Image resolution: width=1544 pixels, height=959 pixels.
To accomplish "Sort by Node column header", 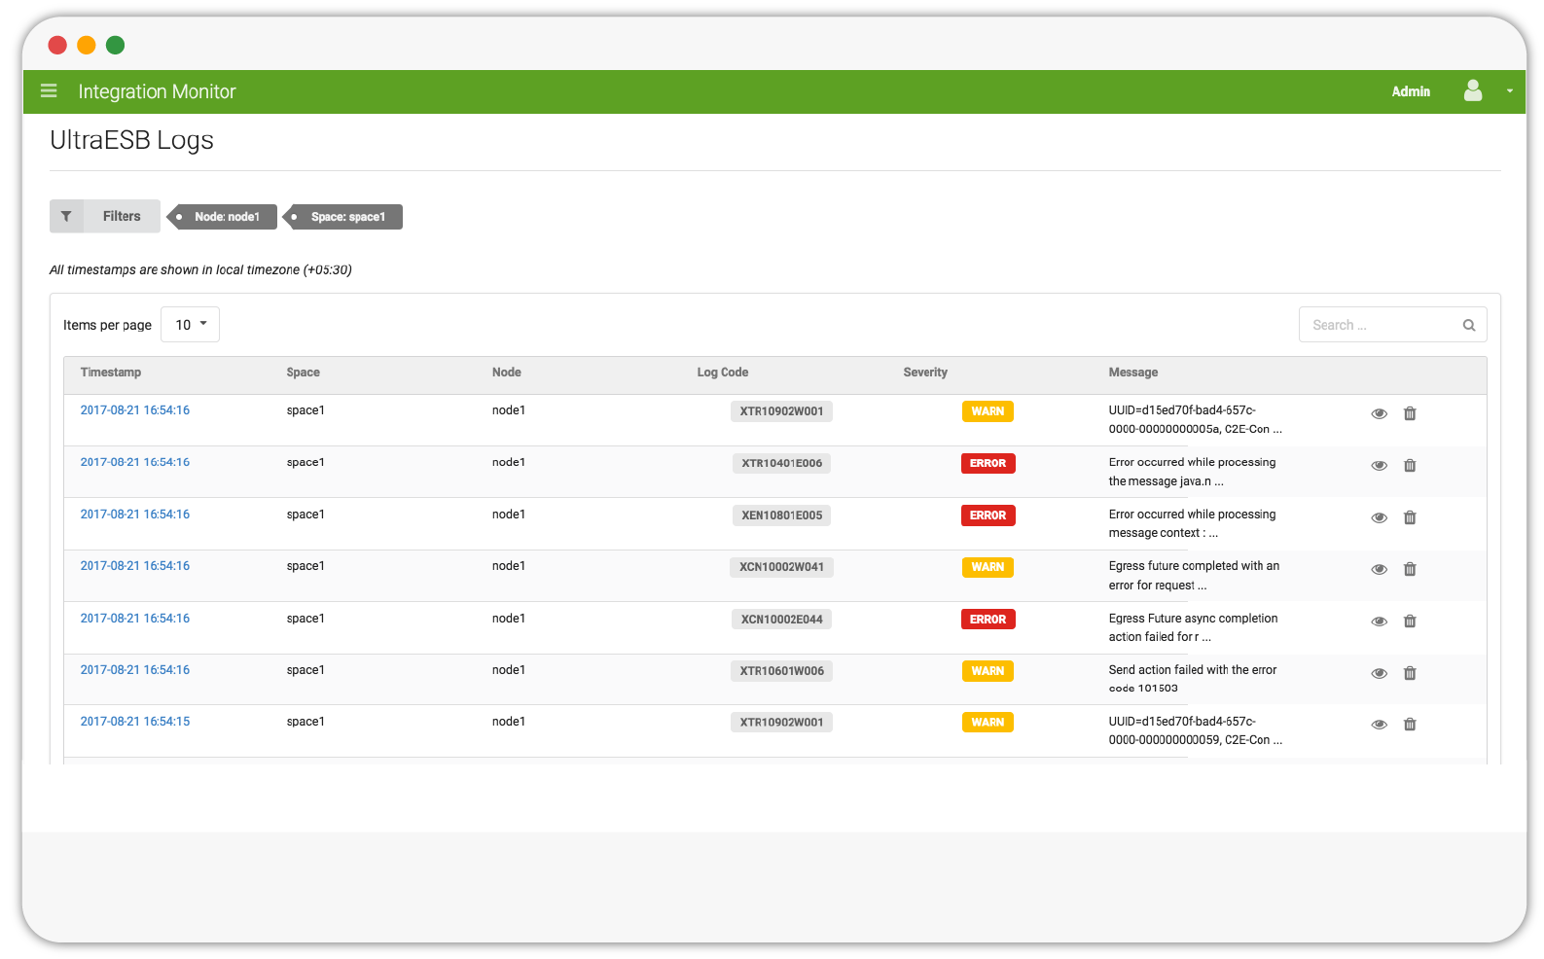I will pyautogui.click(x=507, y=373).
